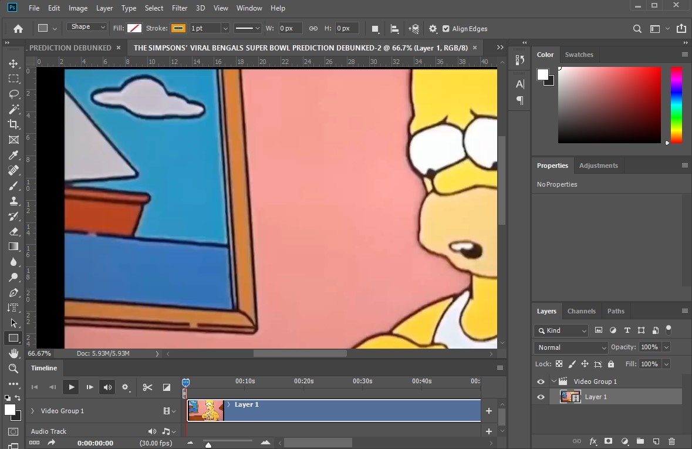This screenshot has width=692, height=449.
Task: Open the Layer menu
Action: [x=104, y=8]
